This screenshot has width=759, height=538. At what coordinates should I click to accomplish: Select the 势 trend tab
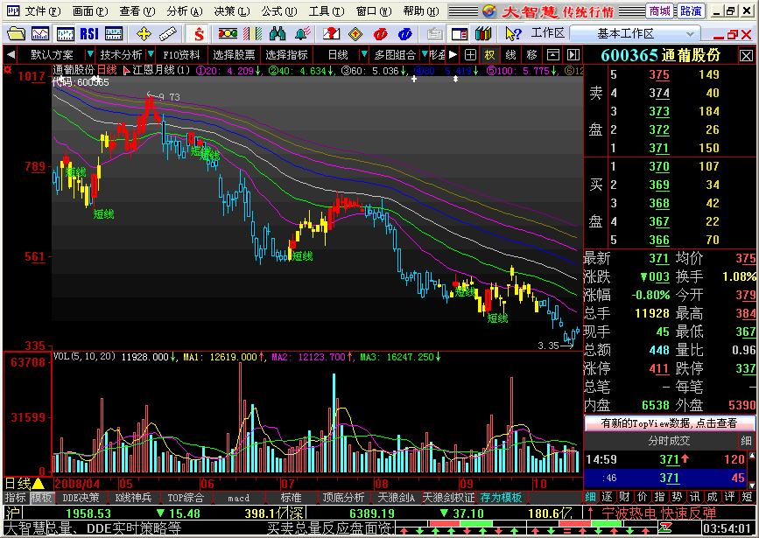click(x=677, y=497)
